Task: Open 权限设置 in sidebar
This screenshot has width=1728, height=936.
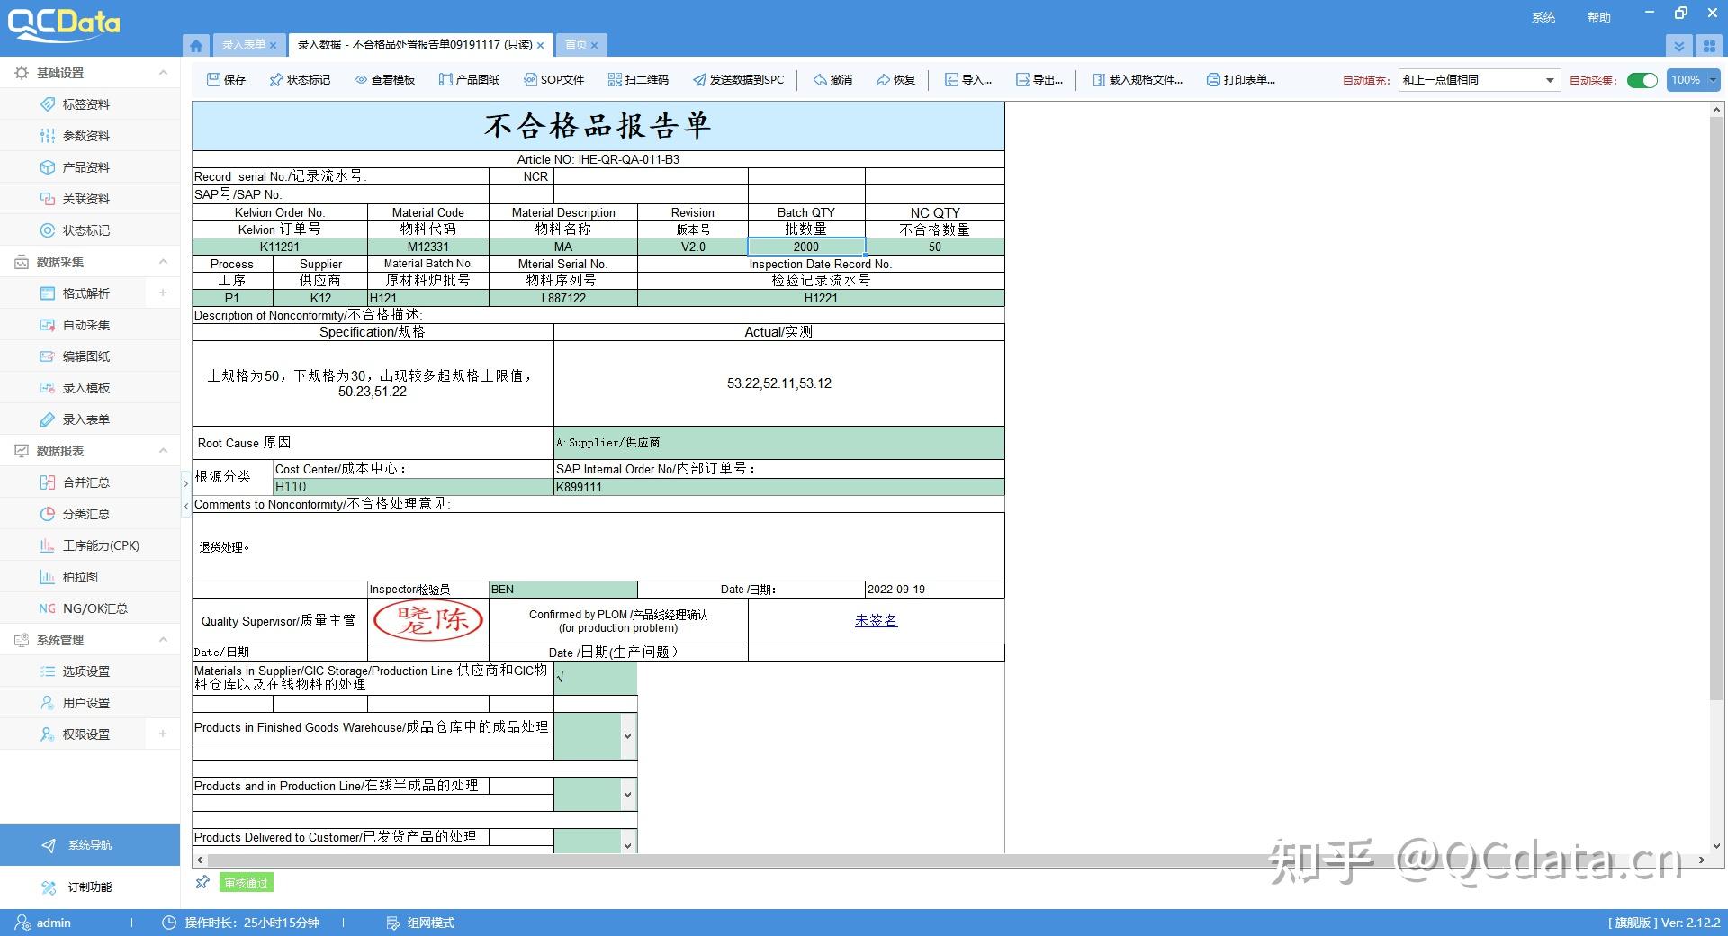Action: pos(86,734)
